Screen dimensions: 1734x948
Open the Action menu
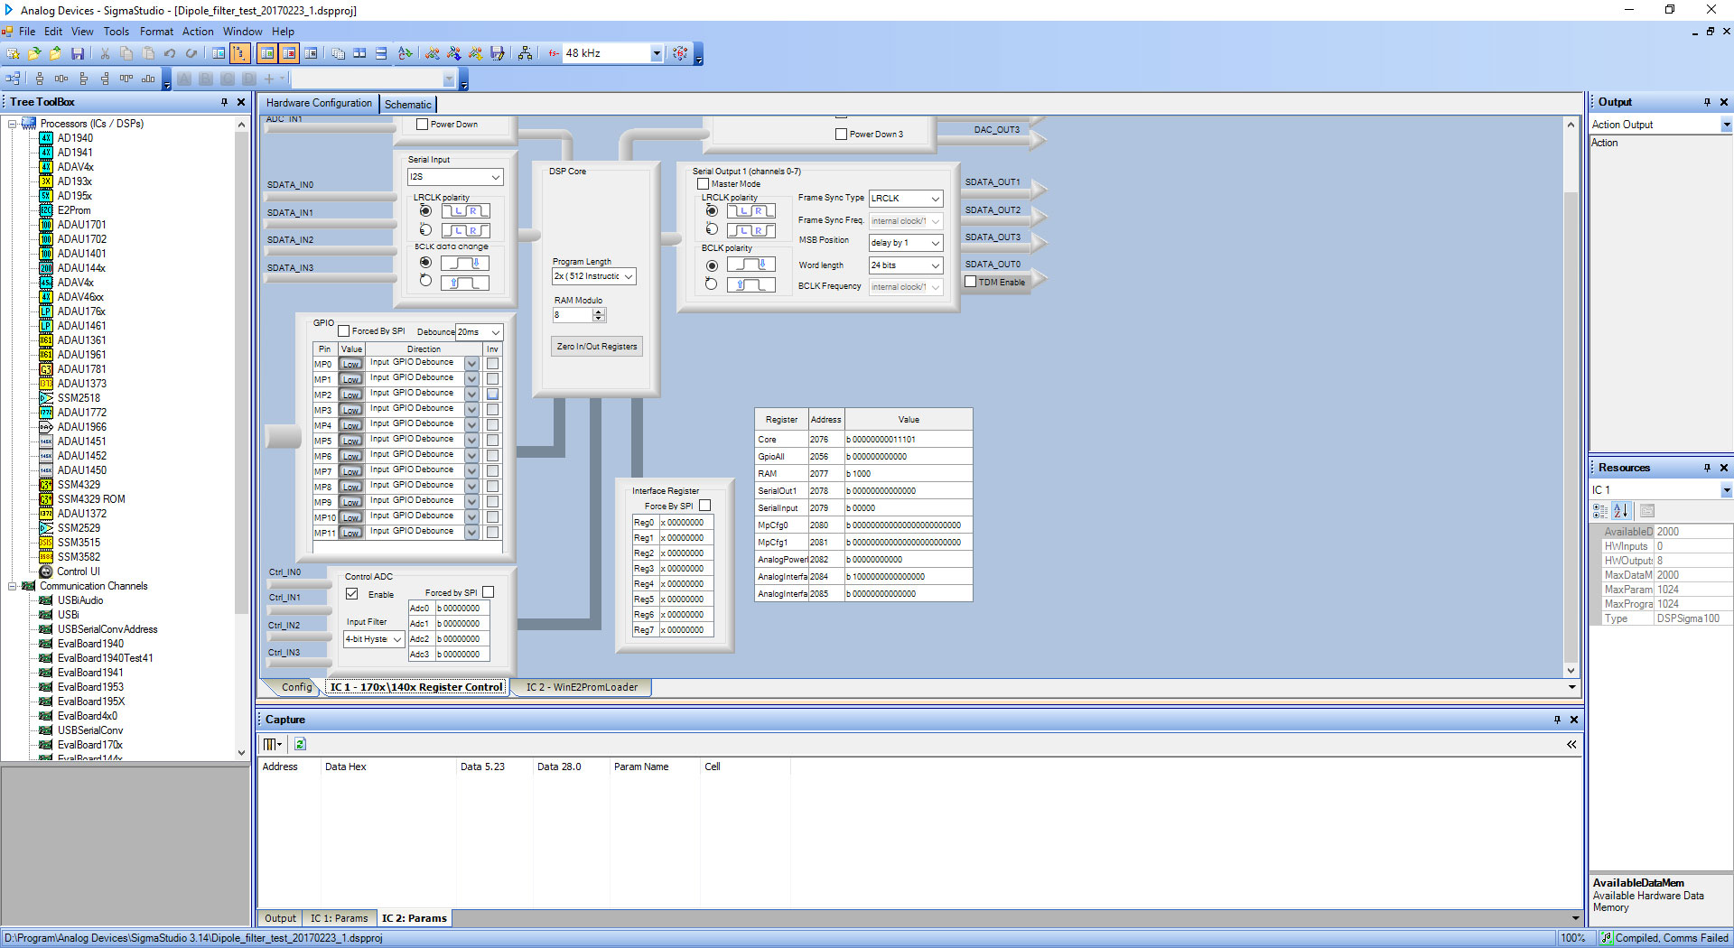[198, 32]
